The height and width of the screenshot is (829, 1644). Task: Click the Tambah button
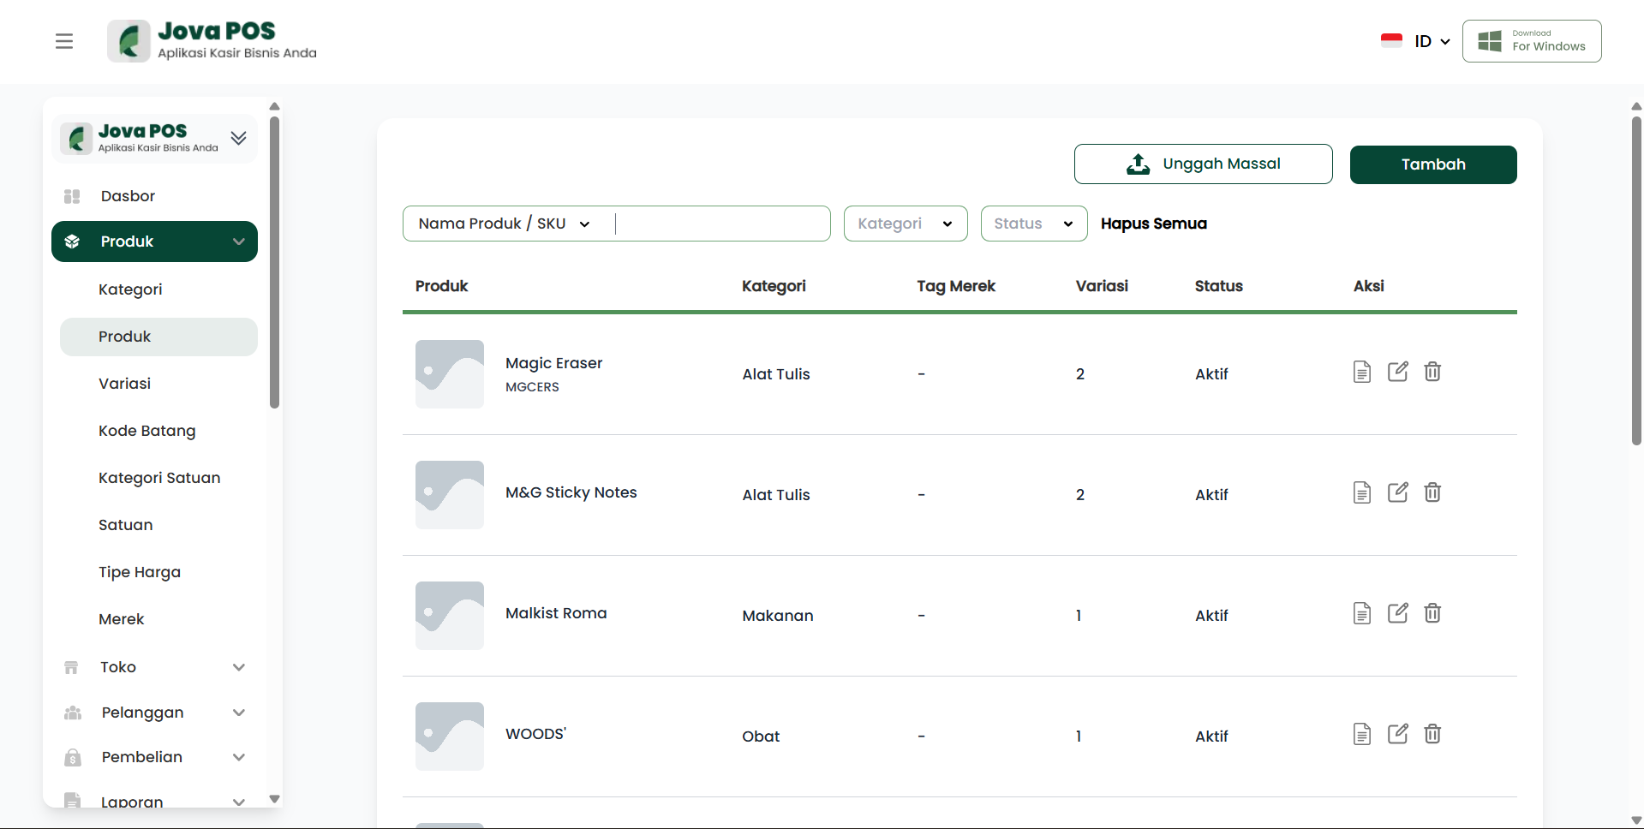pyautogui.click(x=1432, y=164)
